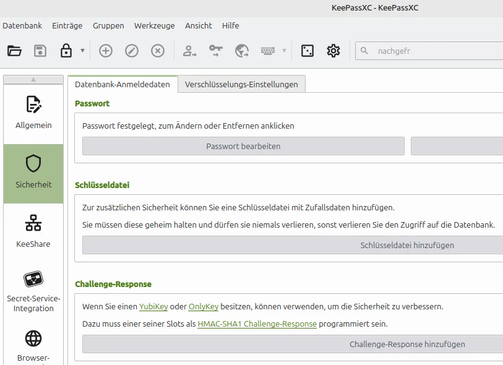The height and width of the screenshot is (365, 503).
Task: Save database using the floppy disk icon
Action: pyautogui.click(x=40, y=51)
